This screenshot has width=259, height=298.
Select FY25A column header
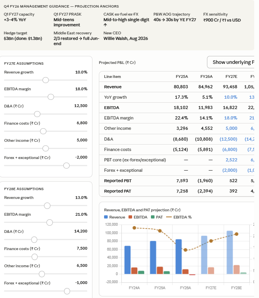pos(182,77)
